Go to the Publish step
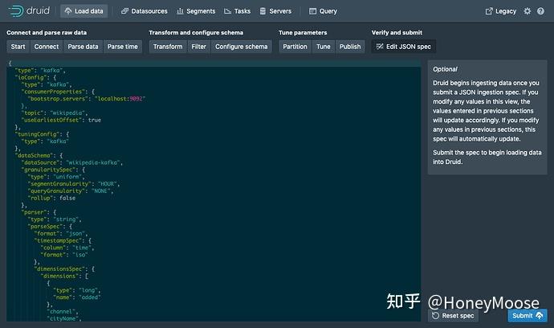The width and height of the screenshot is (554, 328). click(350, 47)
